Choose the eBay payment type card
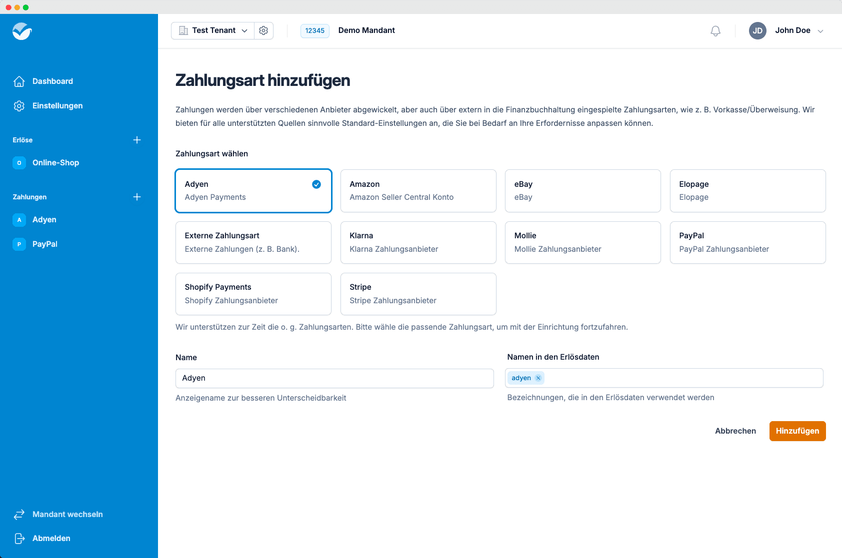This screenshot has height=558, width=842. tap(583, 191)
